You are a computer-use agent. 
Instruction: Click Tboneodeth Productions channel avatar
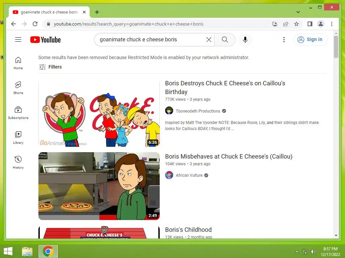tap(169, 111)
